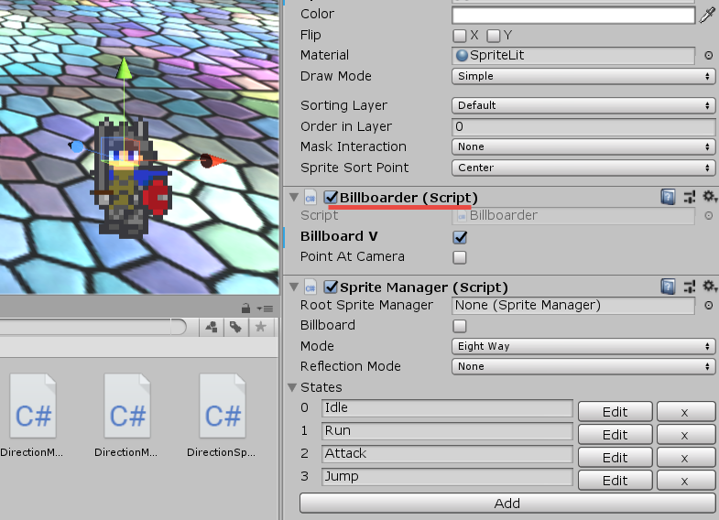The height and width of the screenshot is (520, 719).
Task: Disable Sprite Manager script component checkbox
Action: click(x=331, y=287)
